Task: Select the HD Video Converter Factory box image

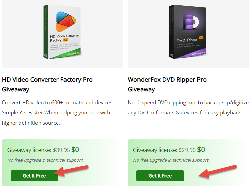Action: tap(62, 32)
